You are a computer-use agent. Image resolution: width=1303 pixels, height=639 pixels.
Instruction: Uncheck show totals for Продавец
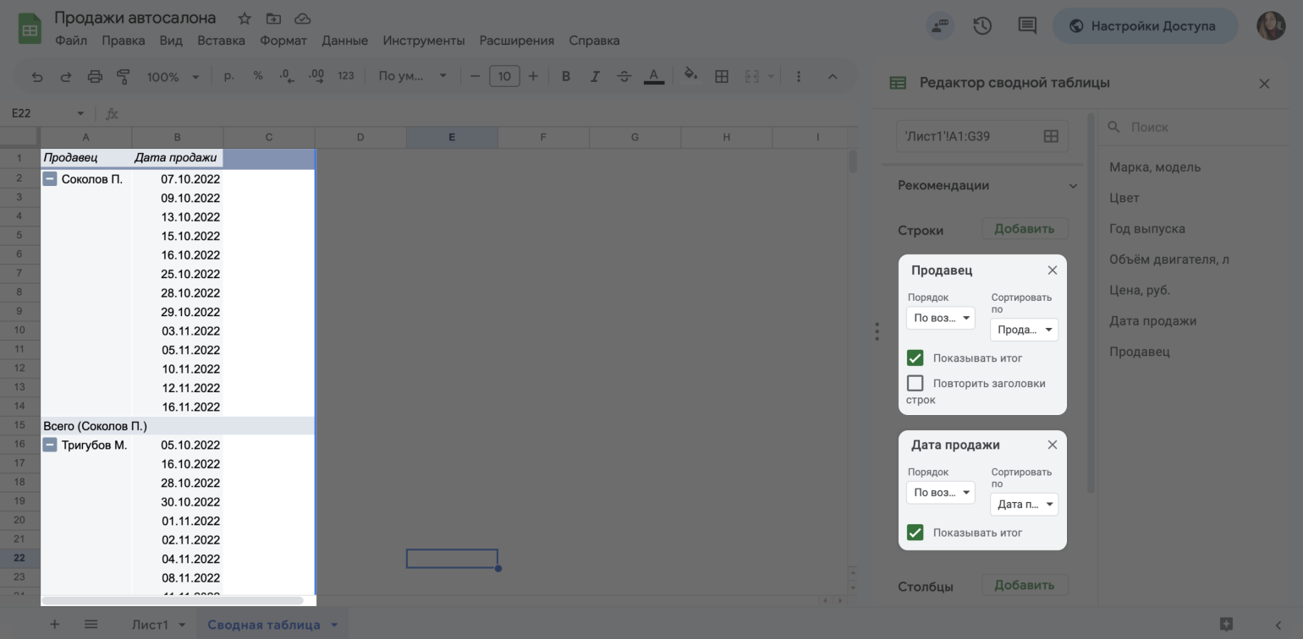coord(915,358)
